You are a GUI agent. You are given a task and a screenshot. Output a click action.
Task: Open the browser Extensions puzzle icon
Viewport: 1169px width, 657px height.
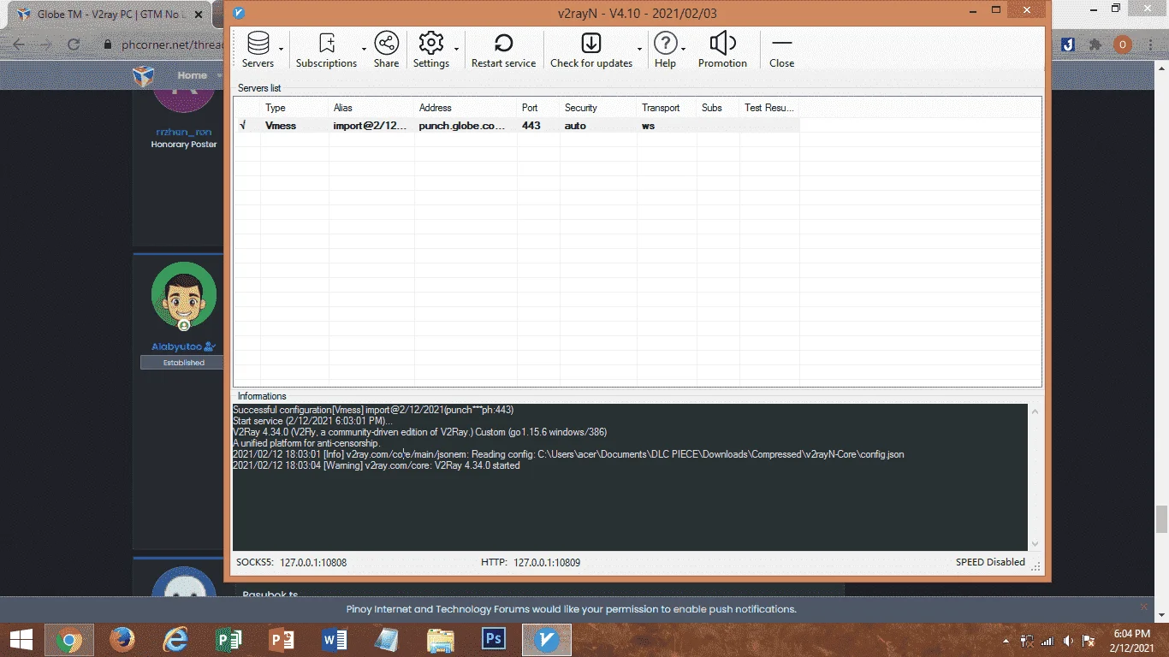click(1095, 44)
